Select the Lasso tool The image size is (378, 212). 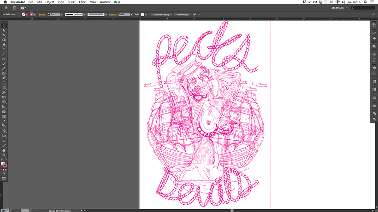[x=4, y=40]
